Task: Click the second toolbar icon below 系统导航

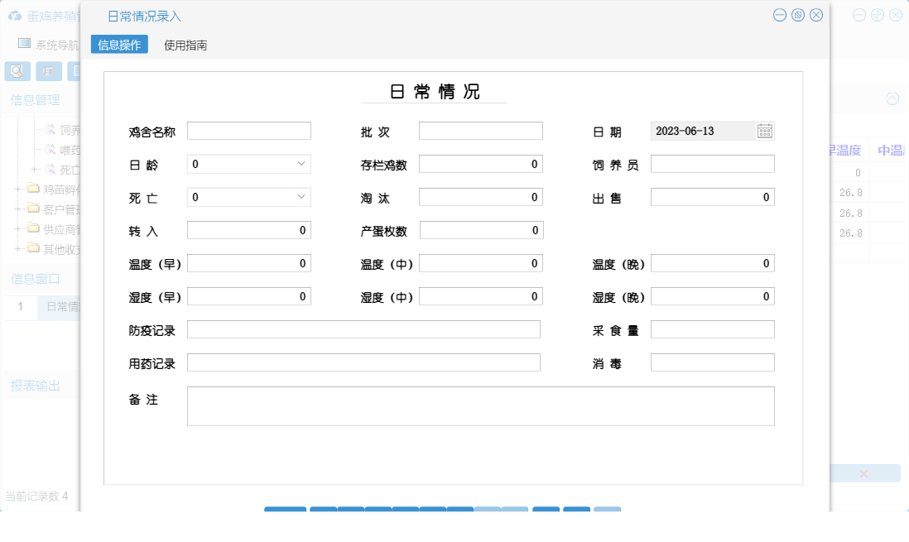Action: [x=48, y=71]
